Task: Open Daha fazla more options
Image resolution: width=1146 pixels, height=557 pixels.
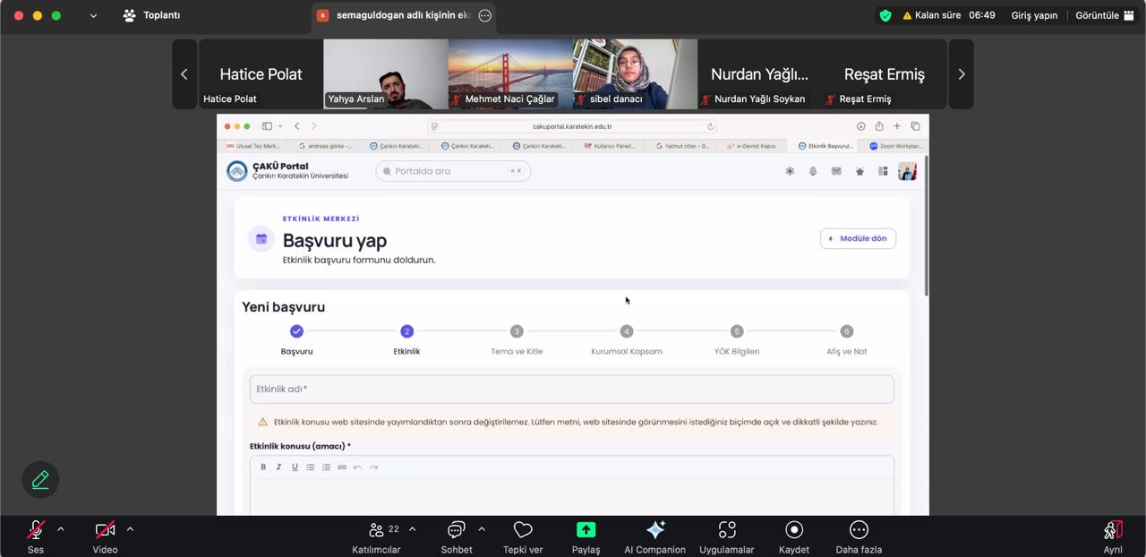Action: (859, 537)
